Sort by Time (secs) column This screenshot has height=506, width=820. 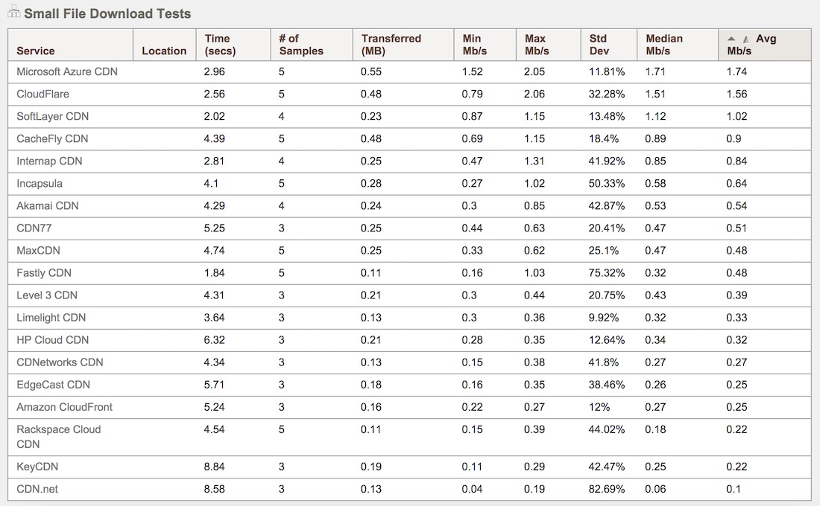pyautogui.click(x=217, y=45)
